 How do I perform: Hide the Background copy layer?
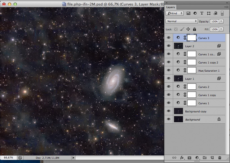point(169,111)
